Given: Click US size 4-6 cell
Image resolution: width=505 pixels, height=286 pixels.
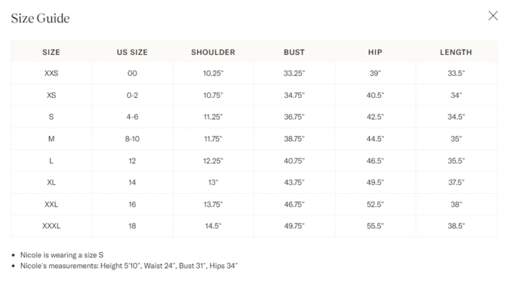Looking at the screenshot, I should click(132, 117).
